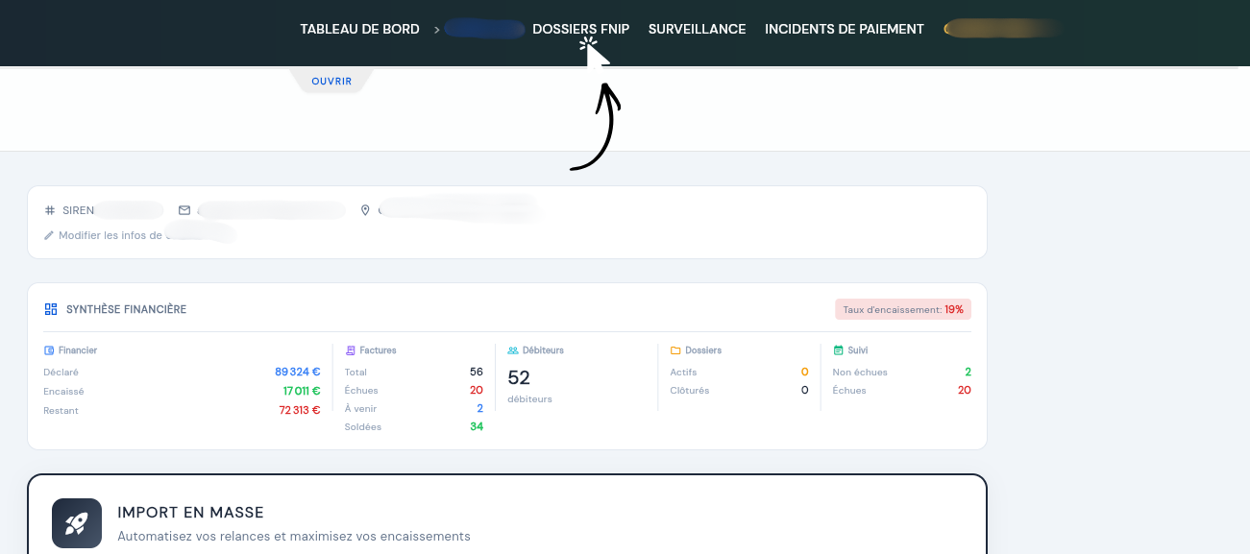Navigate to Incidents de Paiement

(844, 30)
